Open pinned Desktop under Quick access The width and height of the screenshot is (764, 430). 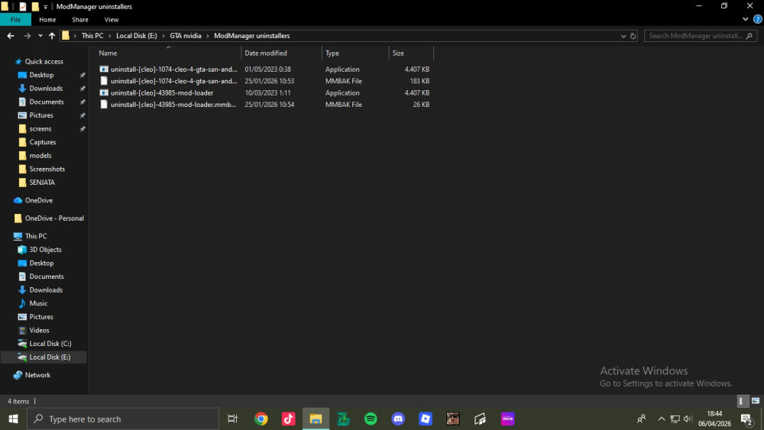(41, 75)
